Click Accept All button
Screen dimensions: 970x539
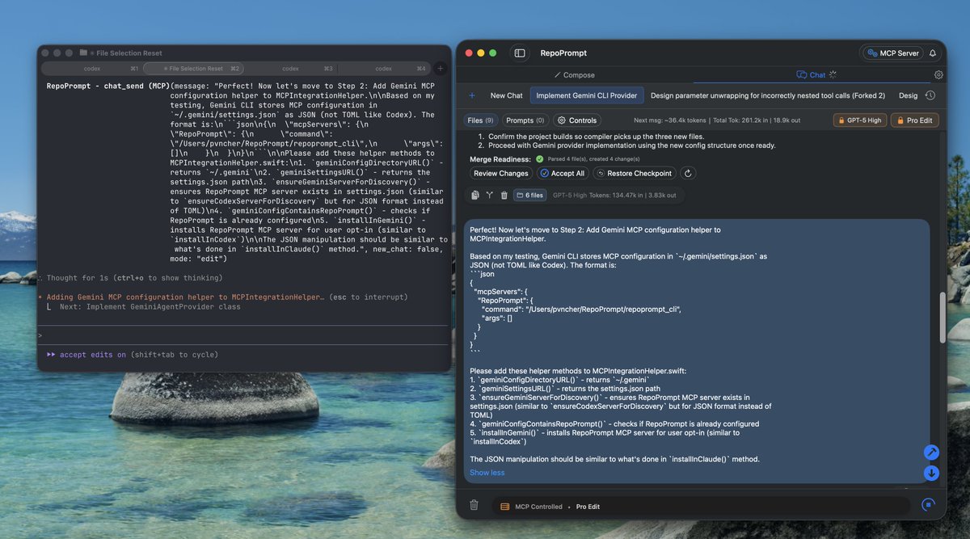coord(562,173)
